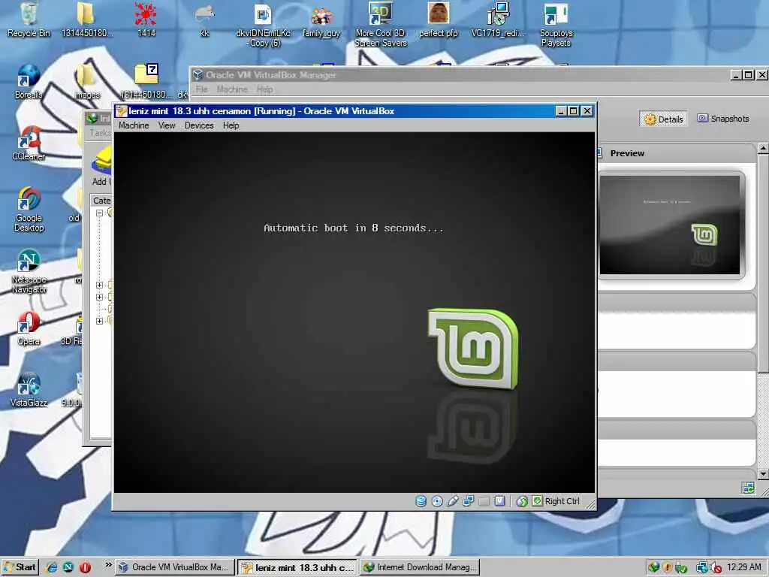Screen dimensions: 769x577
Task: Click scrollbar down arrow in VirtualBox Manager
Action: [x=763, y=474]
